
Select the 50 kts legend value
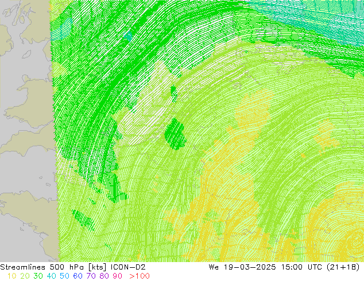pyautogui.click(x=64, y=276)
